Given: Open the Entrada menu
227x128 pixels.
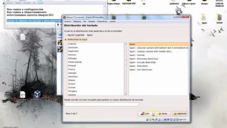Looking at the screenshot, I should (92, 21).
